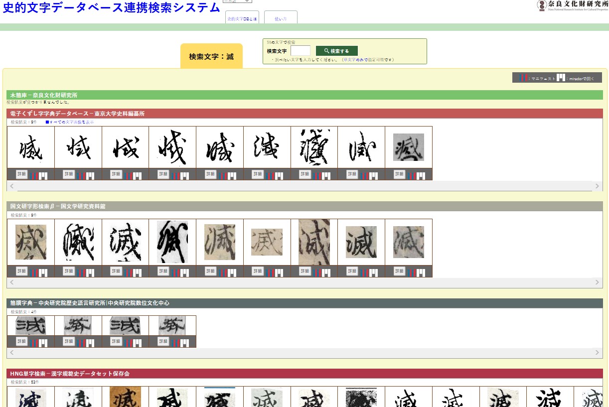The width and height of the screenshot is (609, 407).
Task: Click 詳細 on first 電子くずし字 result
Action: [21, 174]
